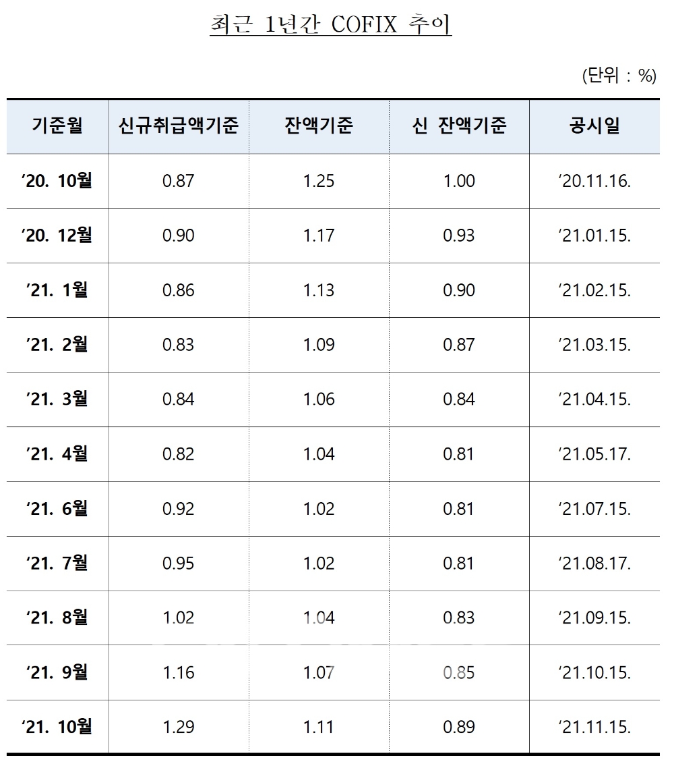Click the '21.11.15. disclosure date
This screenshot has width=674, height=766.
click(x=594, y=727)
